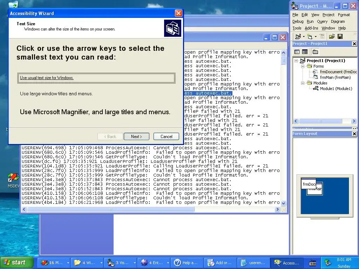Select Module1 (Module1) in project tree
This screenshot has width=359, height=269.
(x=336, y=89)
